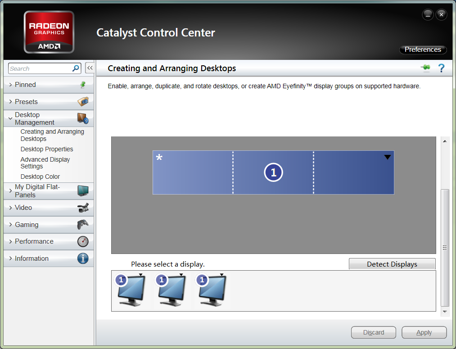Open the second monitor's dropdown arrow
Screen dimensions: 456x349
[181, 275]
